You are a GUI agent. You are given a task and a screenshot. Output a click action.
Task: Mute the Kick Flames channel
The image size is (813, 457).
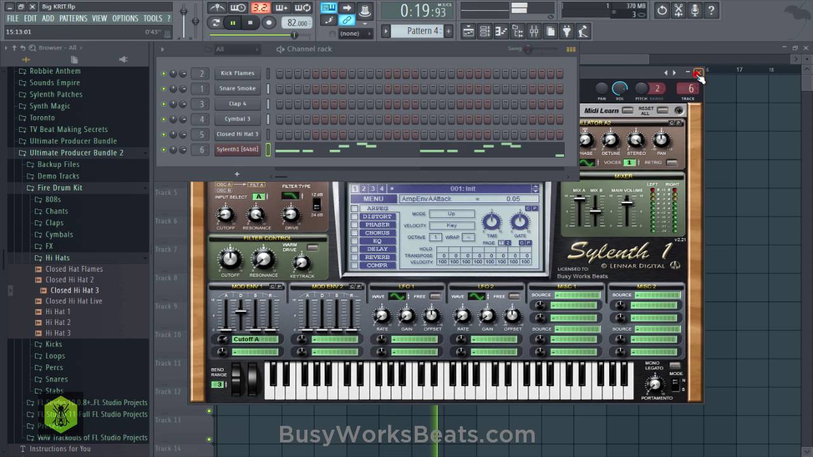(163, 74)
